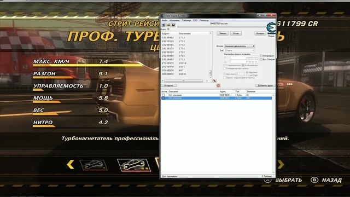Image resolution: width=350 pixels, height=197 pixels.
Task: Click the red arrow copy-to-address-list icon
Action: pos(214,80)
